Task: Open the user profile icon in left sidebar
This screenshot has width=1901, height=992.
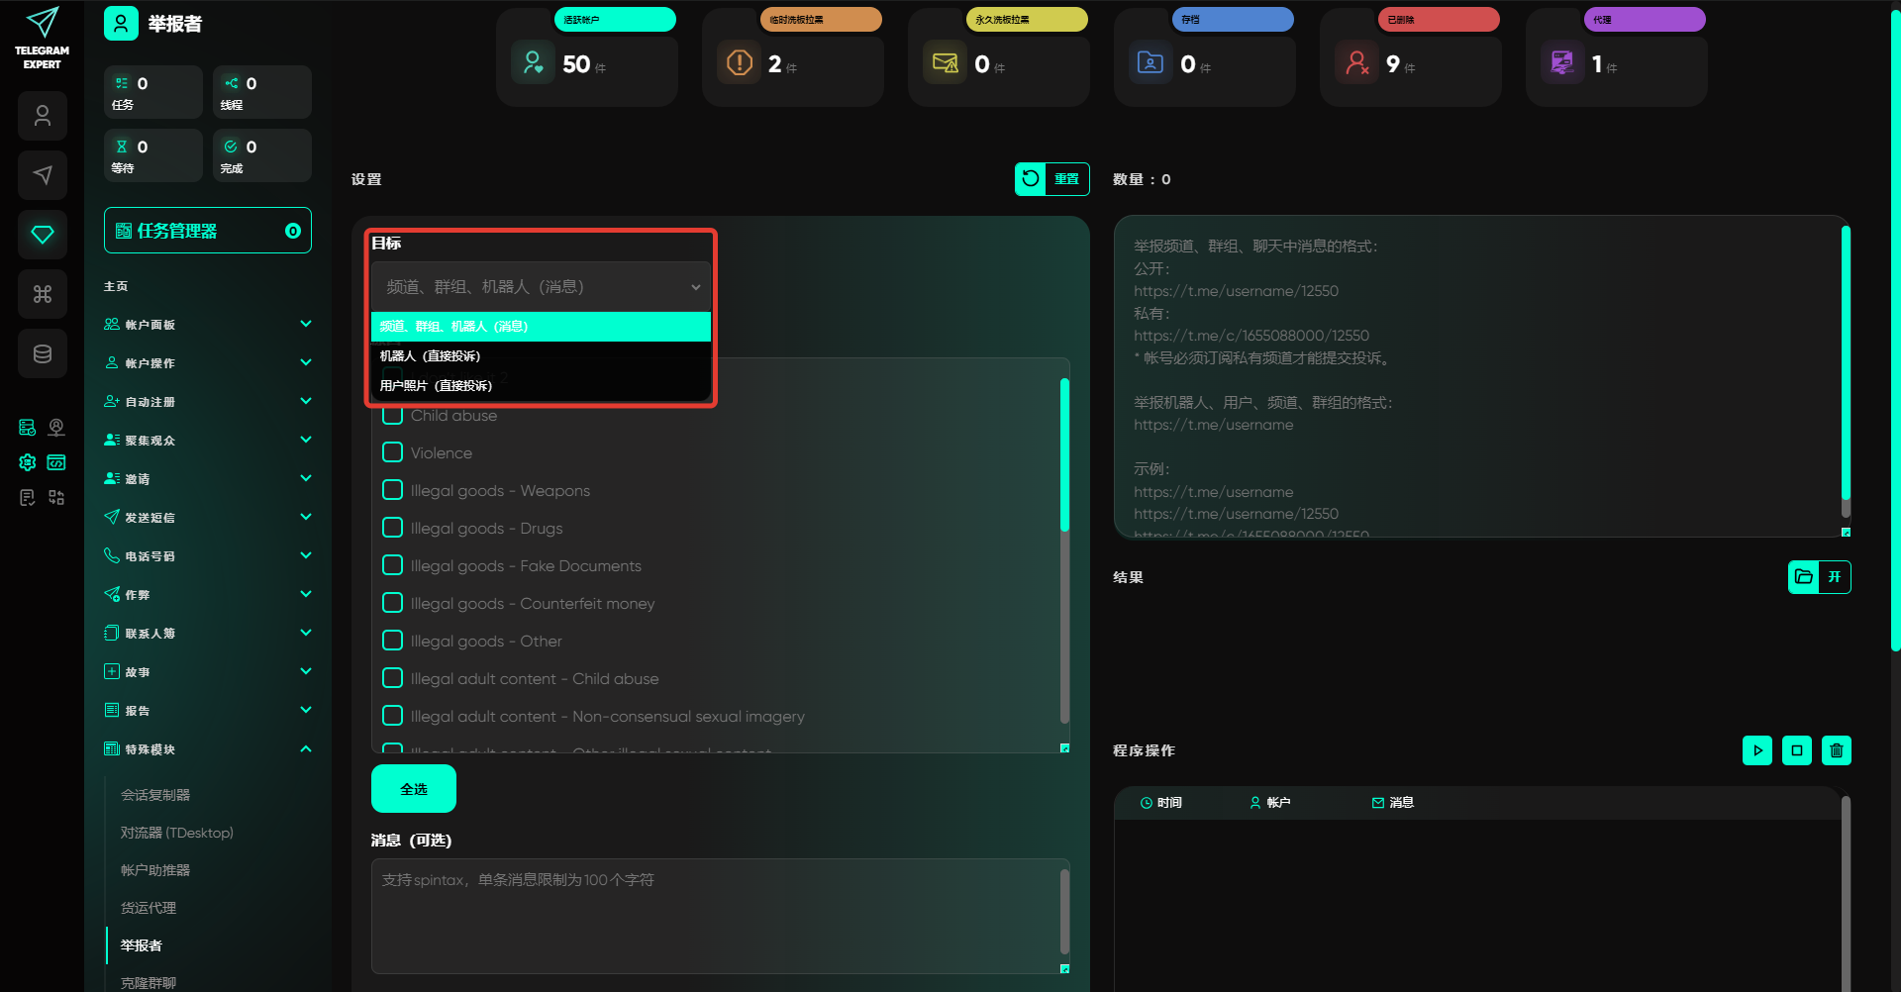Action: (x=43, y=116)
